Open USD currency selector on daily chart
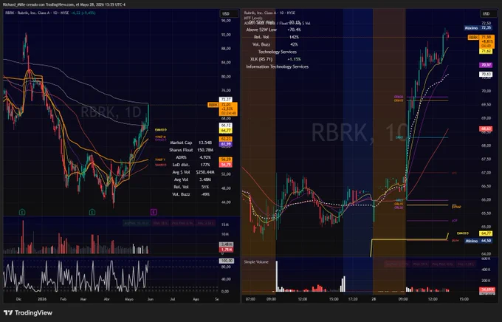Viewport: 502px width, 322px height. [x=230, y=14]
